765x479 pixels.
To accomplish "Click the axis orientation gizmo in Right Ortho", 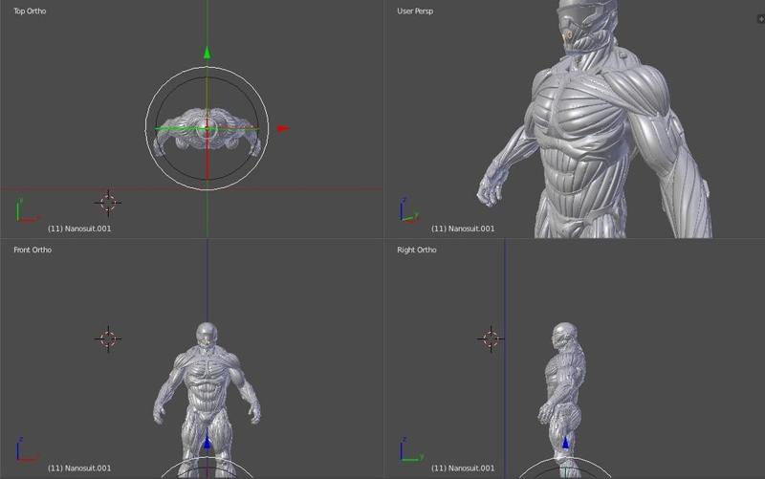I will 411,449.
